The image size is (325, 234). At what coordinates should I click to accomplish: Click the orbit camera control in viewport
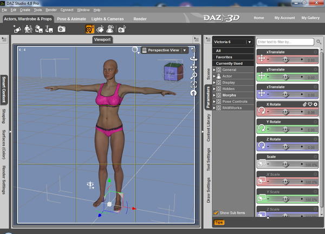coord(193,58)
